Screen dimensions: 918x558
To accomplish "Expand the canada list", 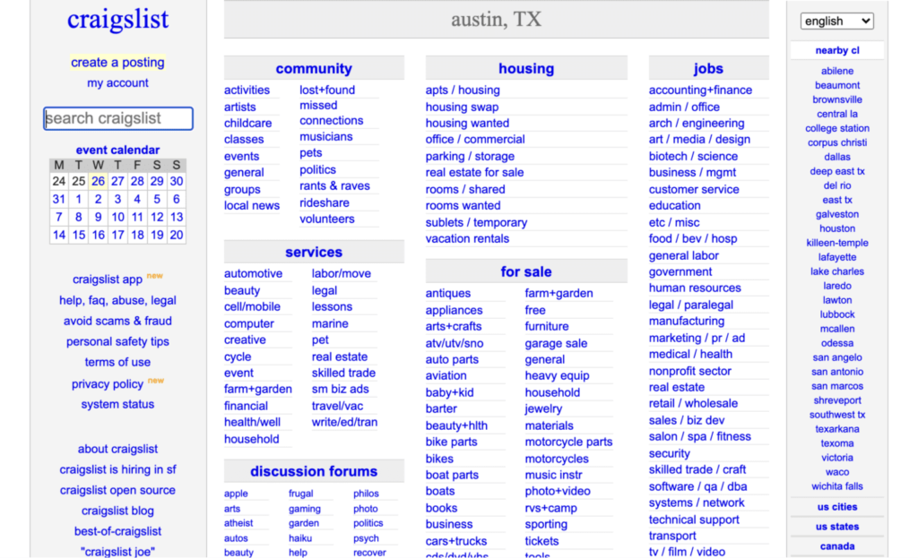I will [x=836, y=546].
